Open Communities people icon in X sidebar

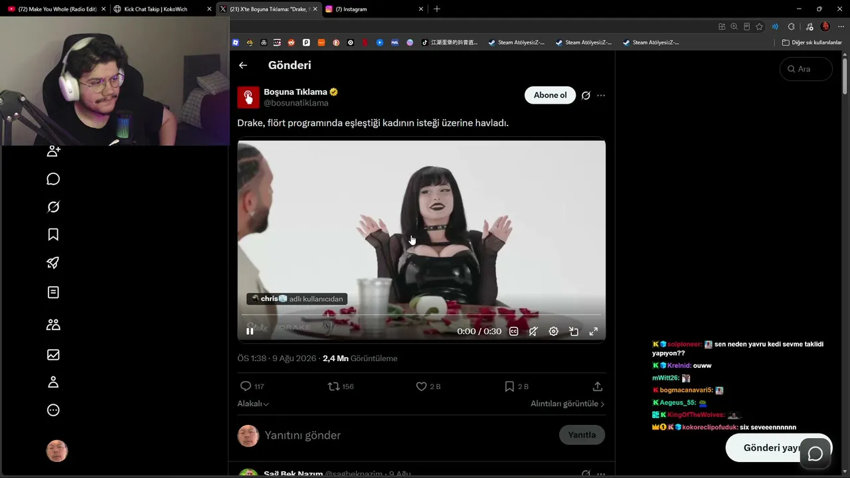click(54, 325)
